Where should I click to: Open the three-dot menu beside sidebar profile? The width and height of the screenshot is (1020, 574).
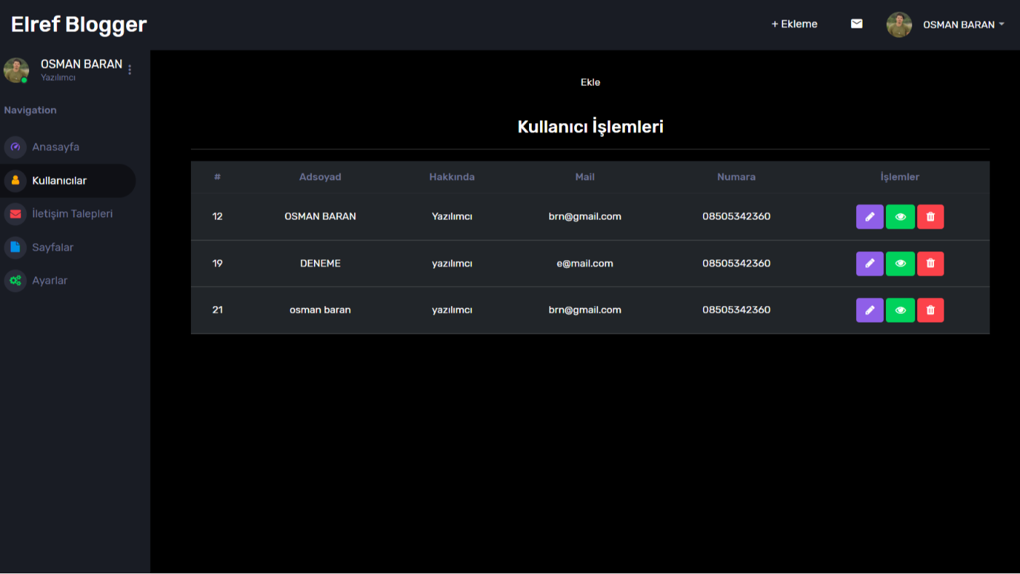pos(130,70)
